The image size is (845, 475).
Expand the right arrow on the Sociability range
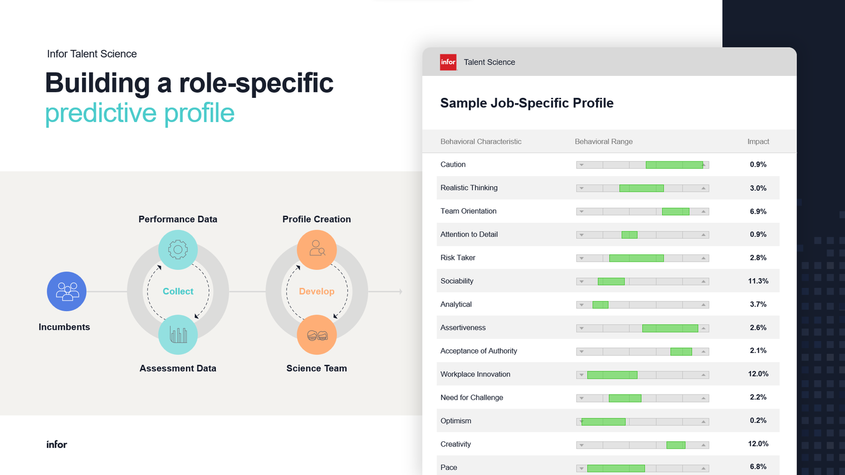coord(703,281)
